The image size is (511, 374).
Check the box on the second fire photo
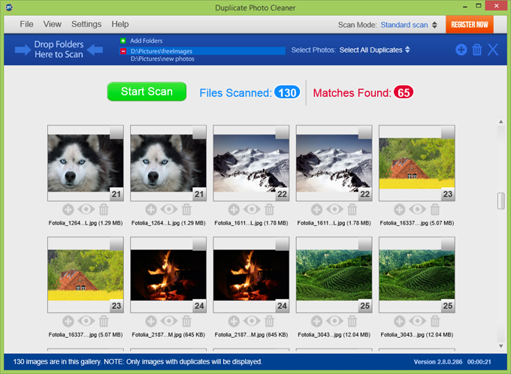point(282,245)
